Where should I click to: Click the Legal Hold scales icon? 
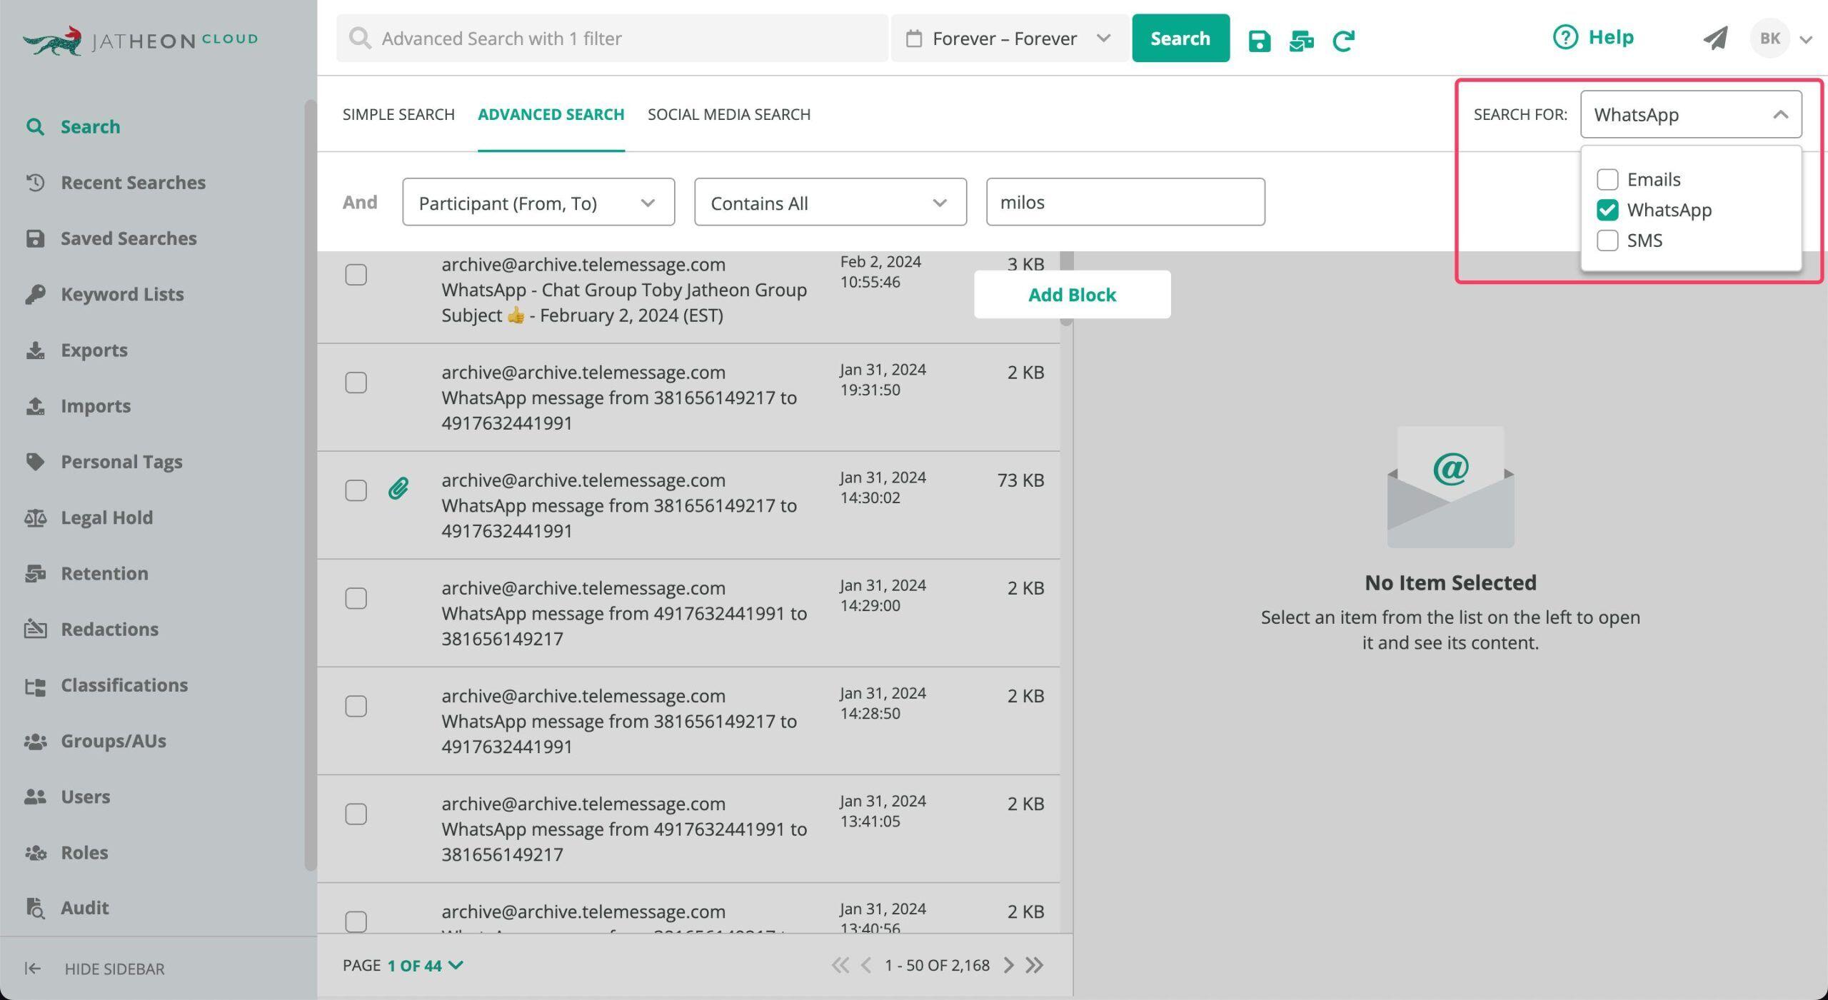click(35, 517)
